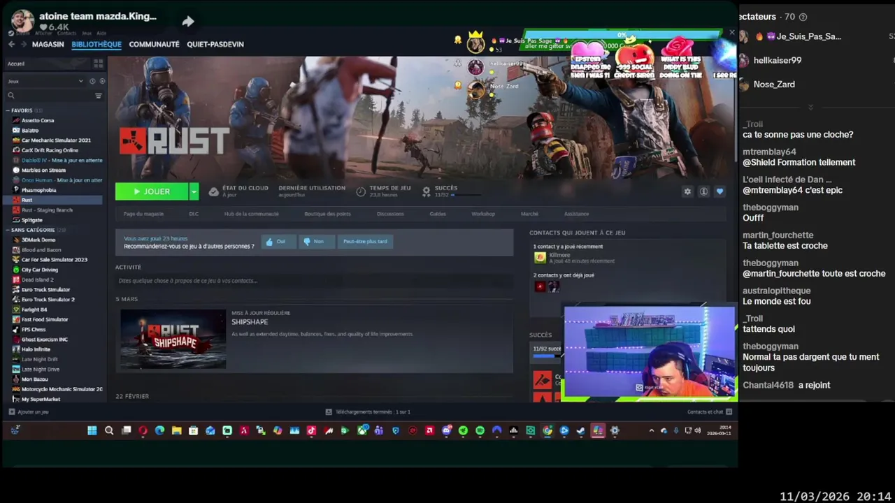Open Page du magasin link
Image resolution: width=895 pixels, height=503 pixels.
click(x=143, y=214)
